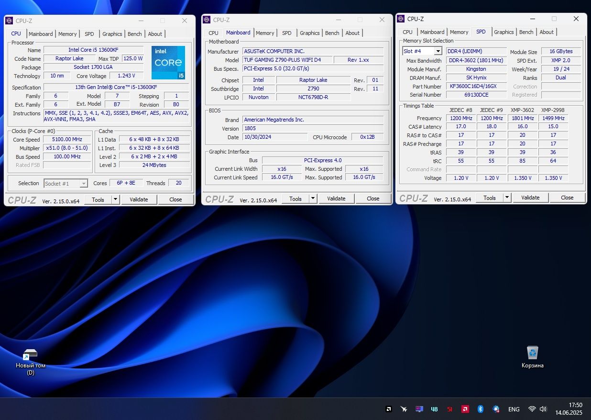Open Mainboard tab in the Memory Slot Selection window
The image size is (591, 420).
click(432, 32)
